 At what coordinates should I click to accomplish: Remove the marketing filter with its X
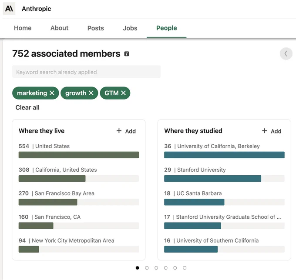click(52, 93)
